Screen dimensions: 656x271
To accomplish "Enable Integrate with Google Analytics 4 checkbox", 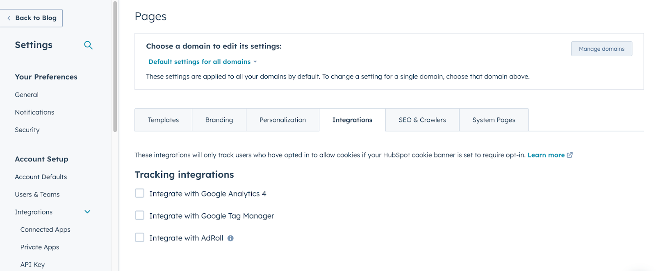I will (x=140, y=193).
